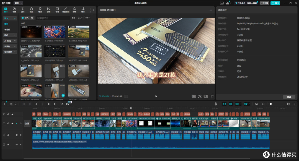Delete left of playhead trim tool
This screenshot has height=161, width=299.
pos(43,104)
